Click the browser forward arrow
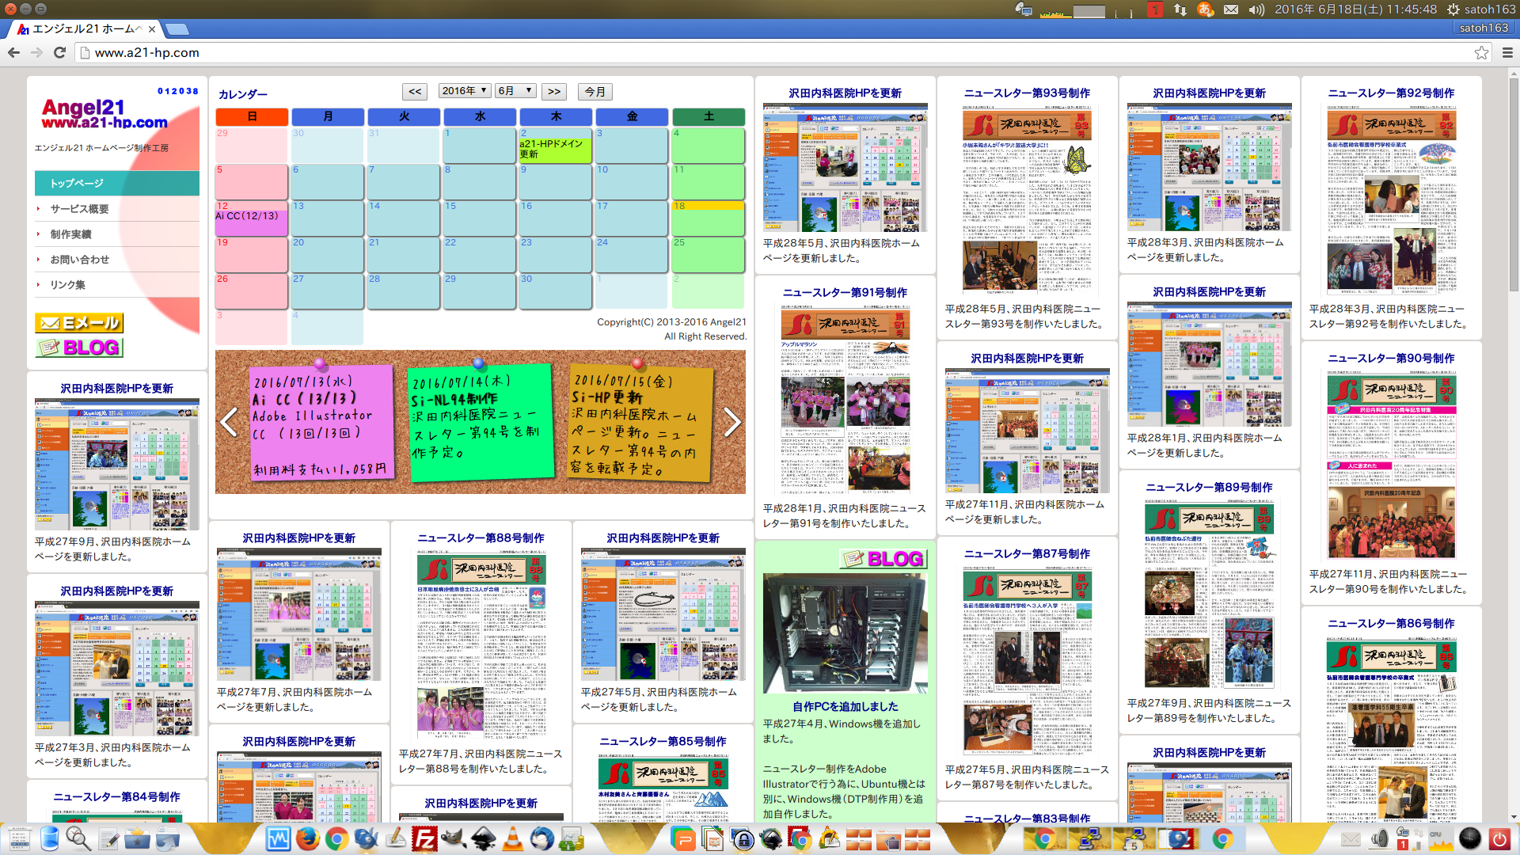This screenshot has height=855, width=1520. pos(36,52)
